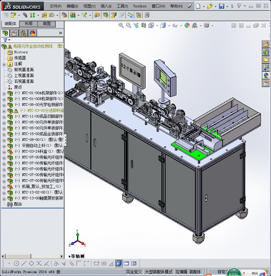271x276 pixels.
Task: Click the Zoom to Area icon
Action: coord(128,26)
